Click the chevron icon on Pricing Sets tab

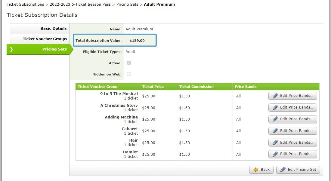11,49
